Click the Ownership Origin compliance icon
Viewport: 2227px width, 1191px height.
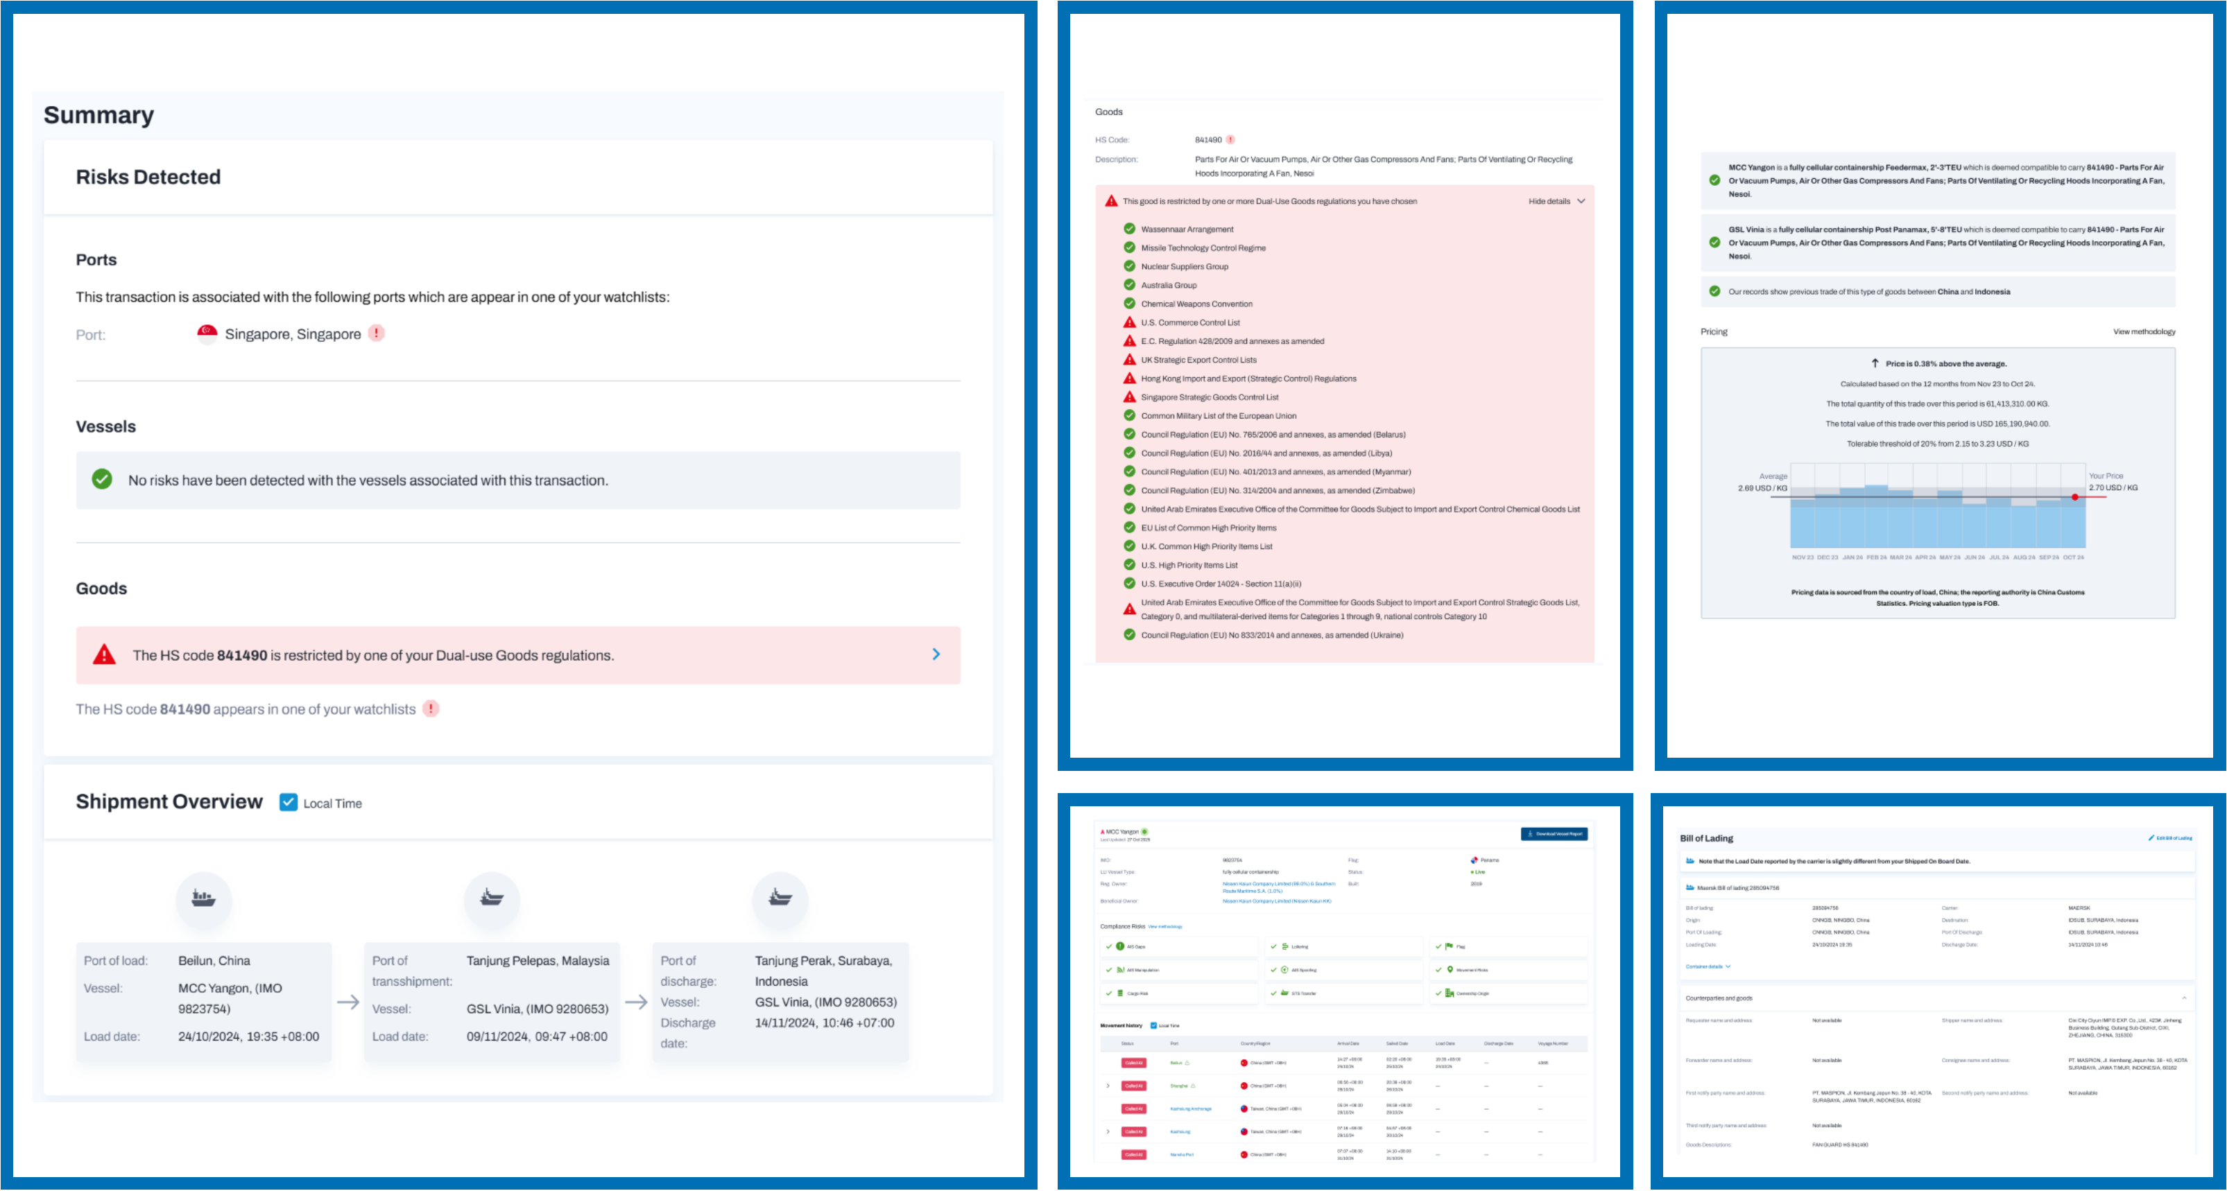coord(1450,993)
